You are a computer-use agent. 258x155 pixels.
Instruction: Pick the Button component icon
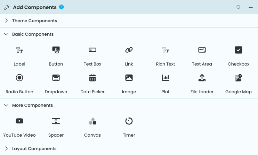coord(56,50)
